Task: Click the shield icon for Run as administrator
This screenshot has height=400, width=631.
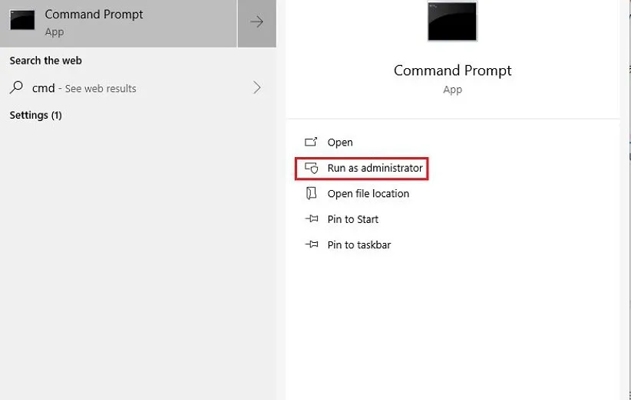Action: click(311, 168)
